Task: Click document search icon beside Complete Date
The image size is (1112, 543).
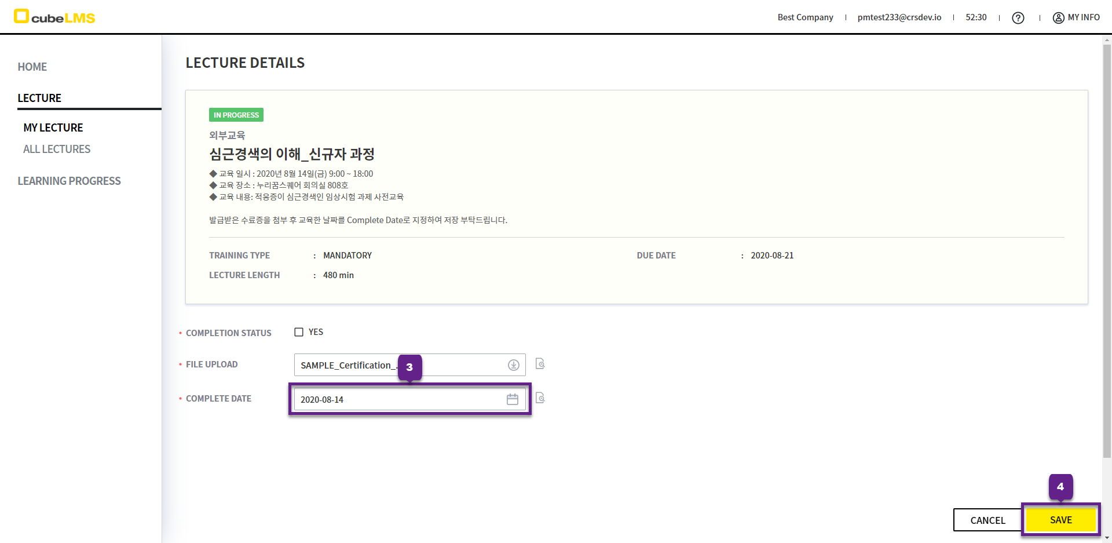Action: [x=540, y=398]
